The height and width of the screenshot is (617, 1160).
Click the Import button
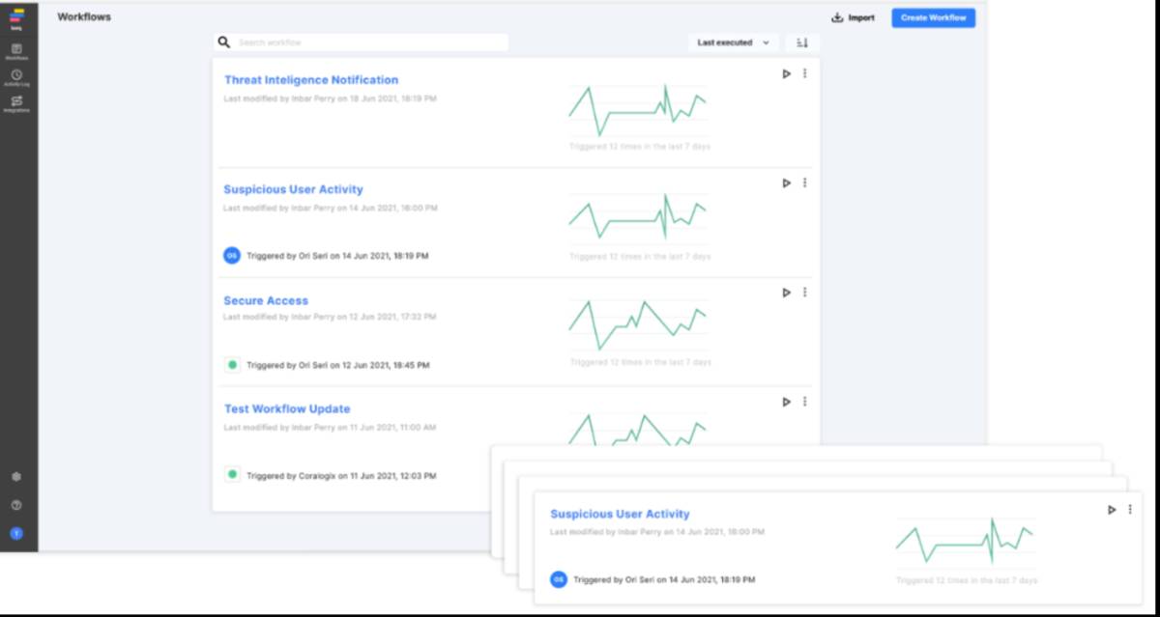click(853, 17)
